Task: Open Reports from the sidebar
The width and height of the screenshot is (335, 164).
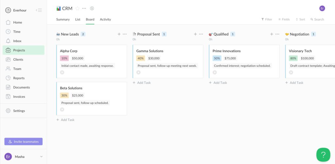Action: click(x=24, y=78)
